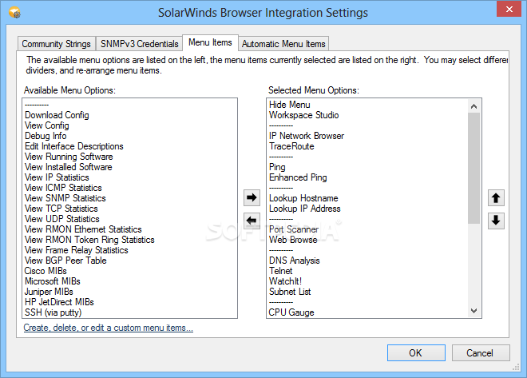Click the Selected Menu Options scrollbar thumb
The width and height of the screenshot is (527, 378).
tap(474, 168)
